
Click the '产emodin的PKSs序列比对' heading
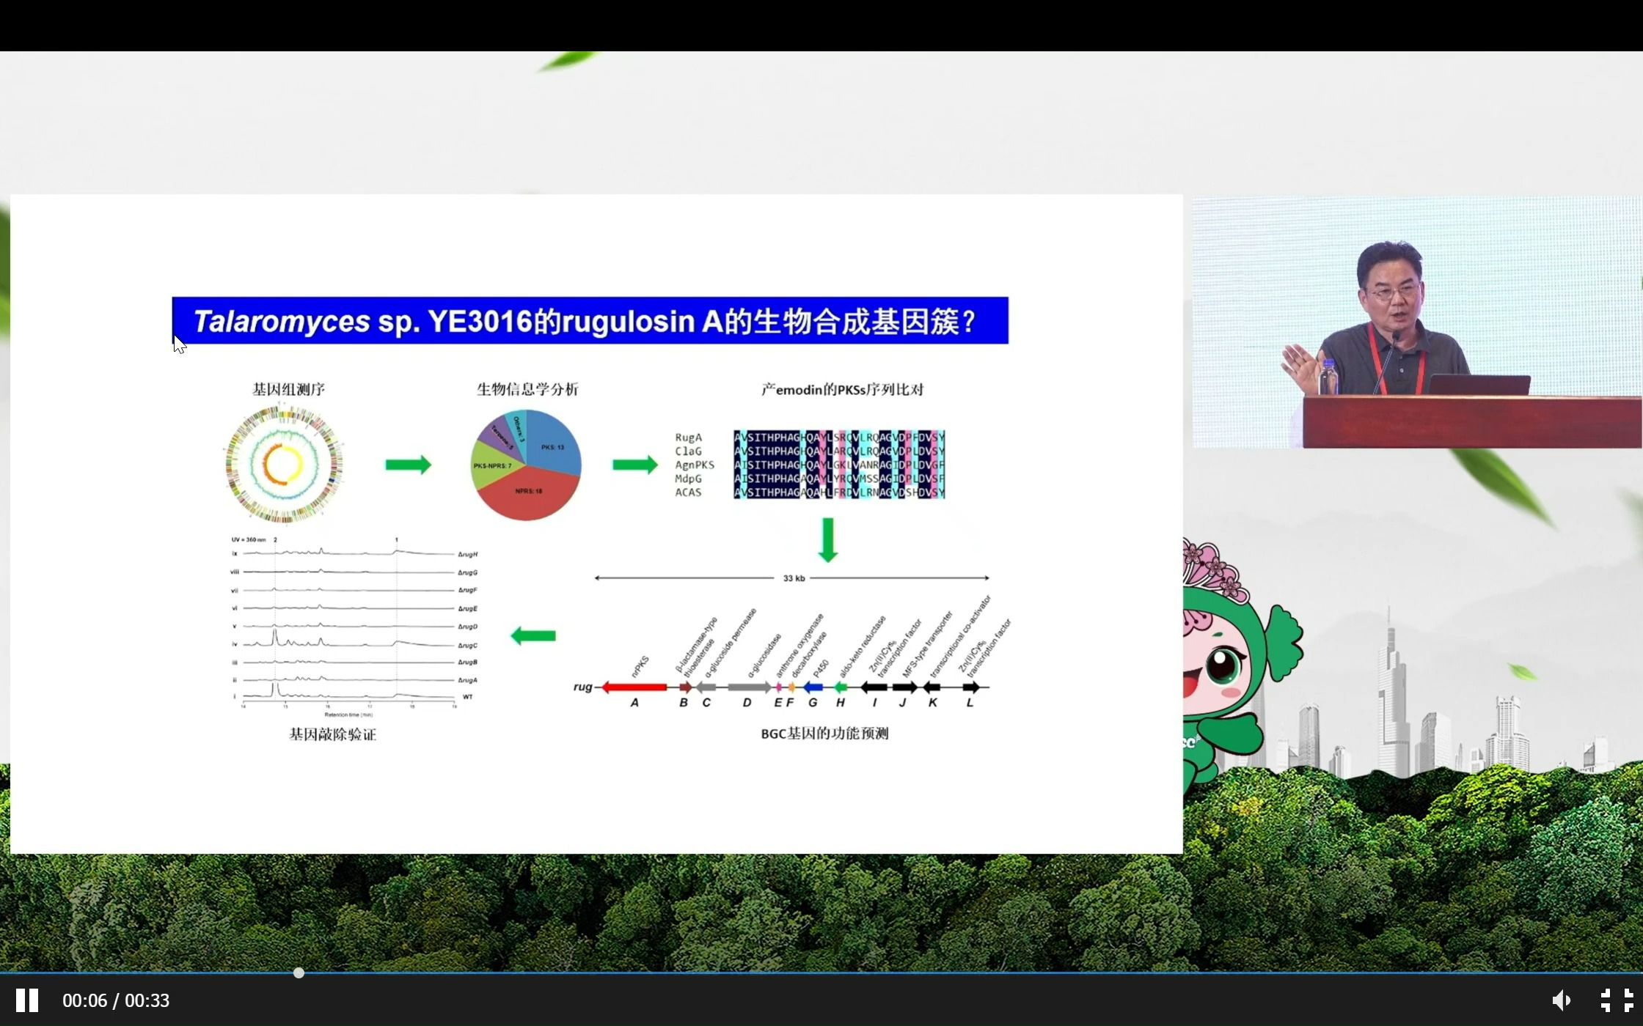(x=842, y=389)
